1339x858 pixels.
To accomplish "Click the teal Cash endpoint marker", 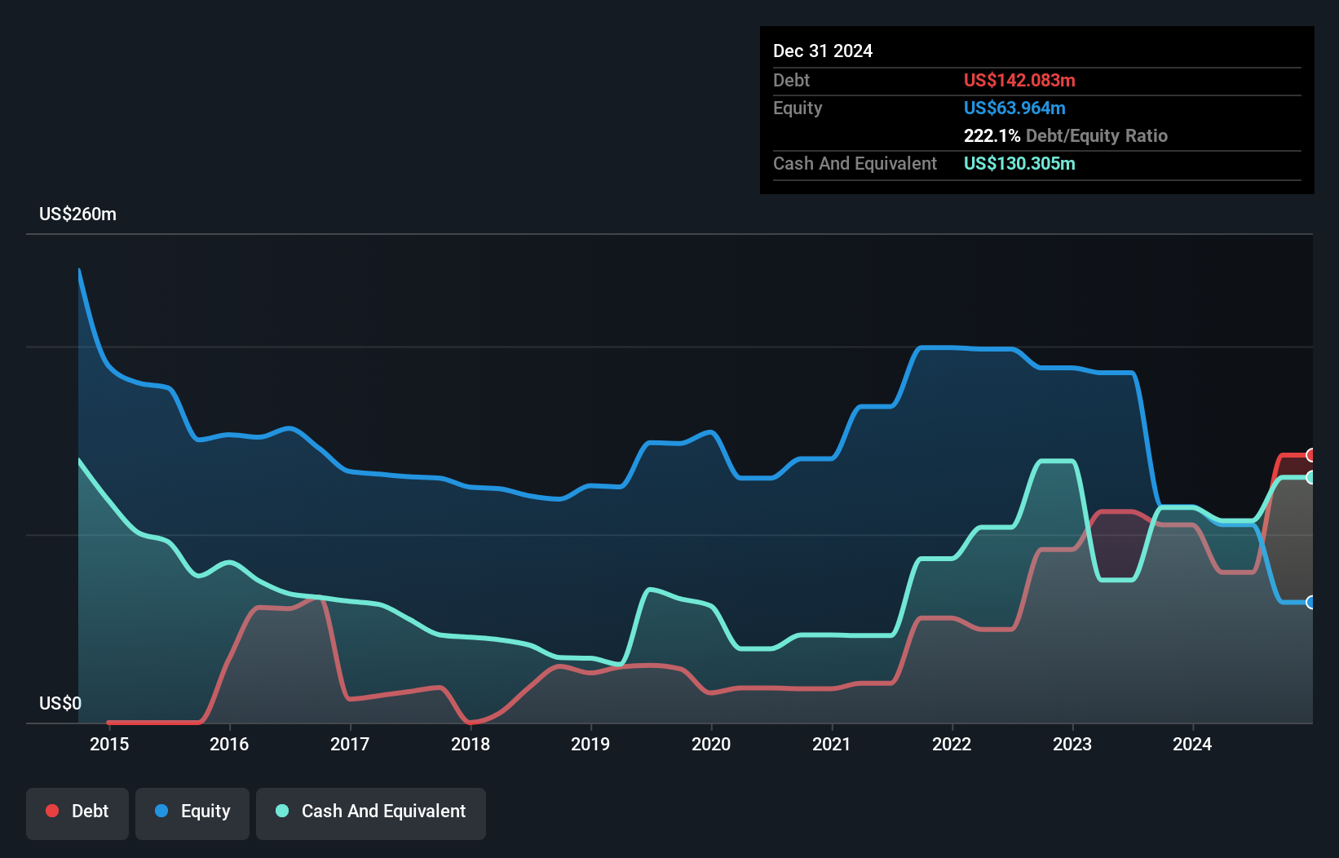I will tap(1311, 478).
